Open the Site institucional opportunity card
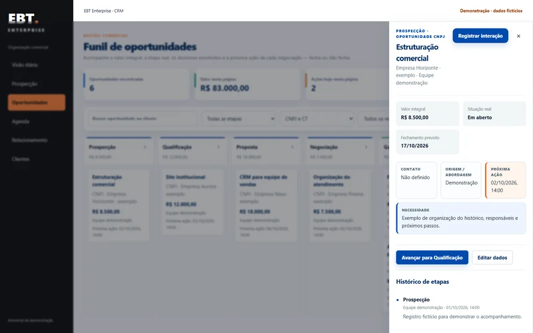 click(193, 202)
